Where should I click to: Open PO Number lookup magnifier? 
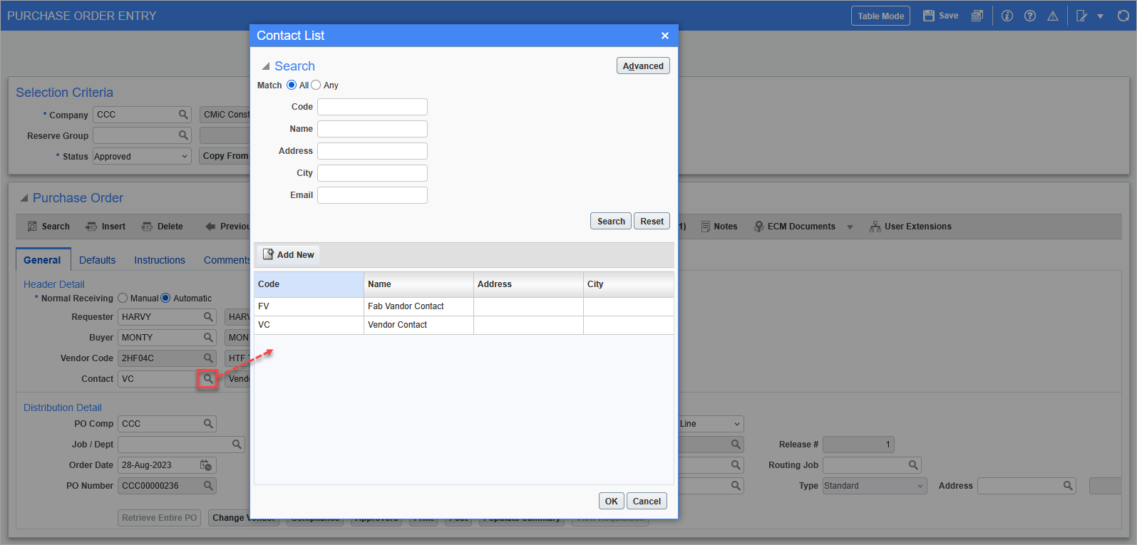(208, 485)
